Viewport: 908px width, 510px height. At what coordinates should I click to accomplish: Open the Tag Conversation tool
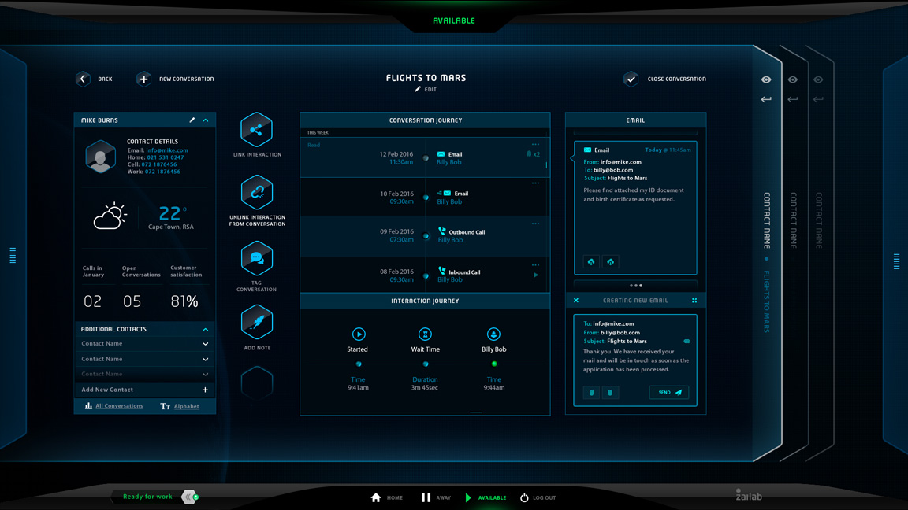256,257
